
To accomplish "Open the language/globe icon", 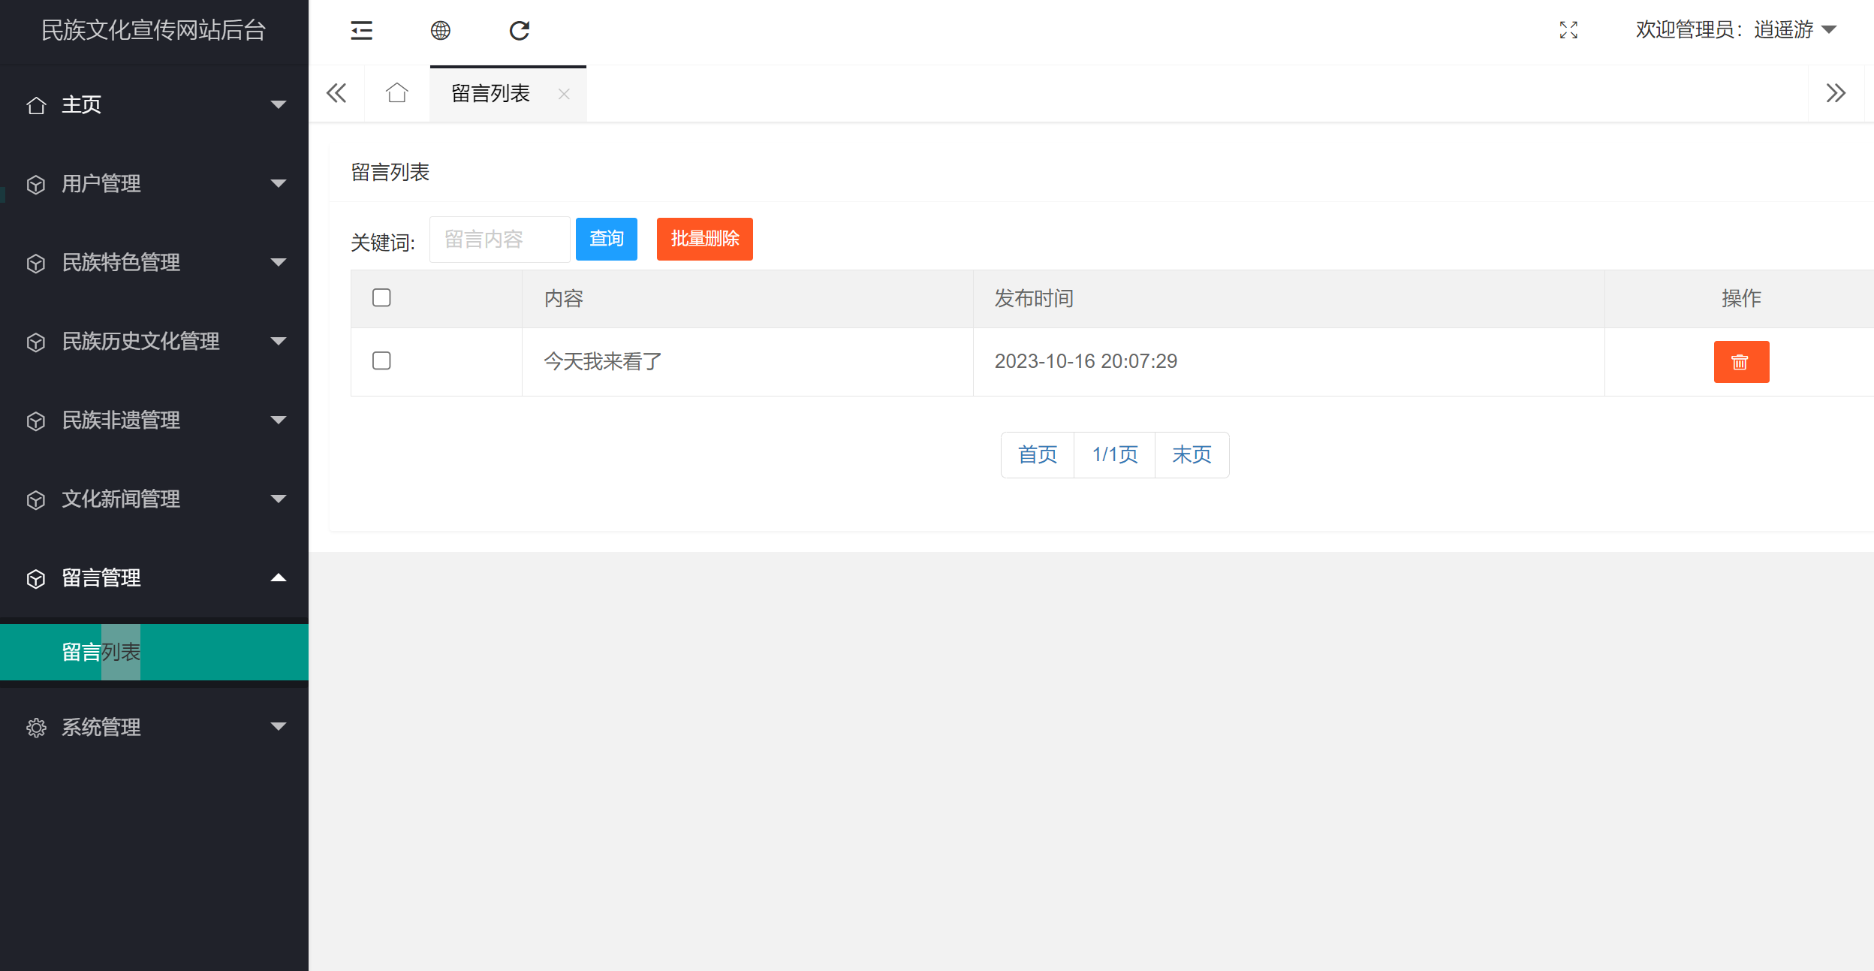I will 441,31.
